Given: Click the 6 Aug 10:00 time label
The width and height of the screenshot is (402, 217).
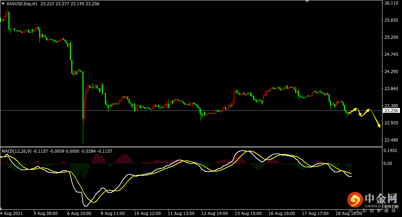Looking at the screenshot, I should (x=79, y=214).
